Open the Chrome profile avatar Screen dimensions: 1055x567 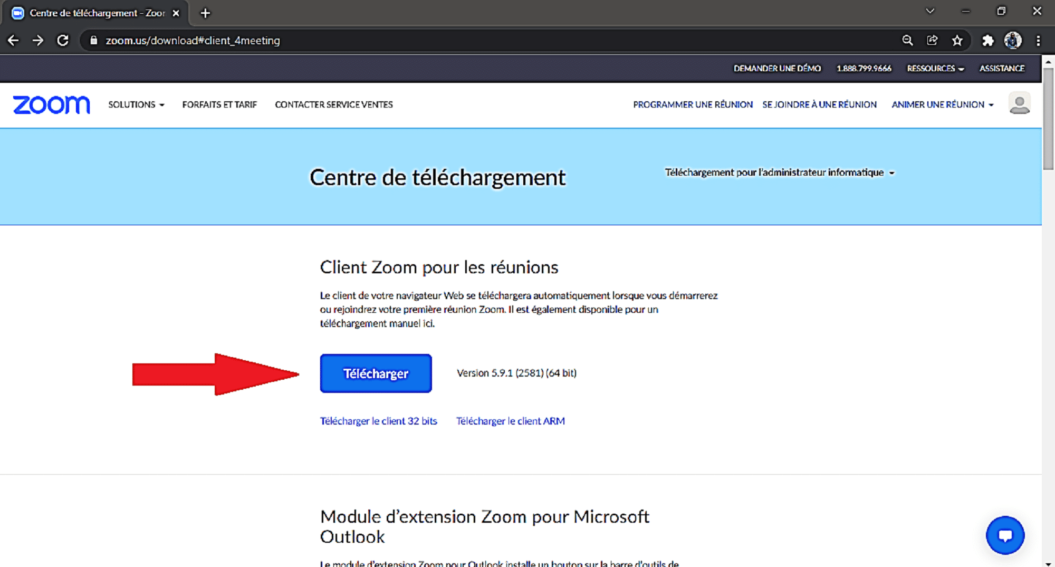click(1013, 41)
